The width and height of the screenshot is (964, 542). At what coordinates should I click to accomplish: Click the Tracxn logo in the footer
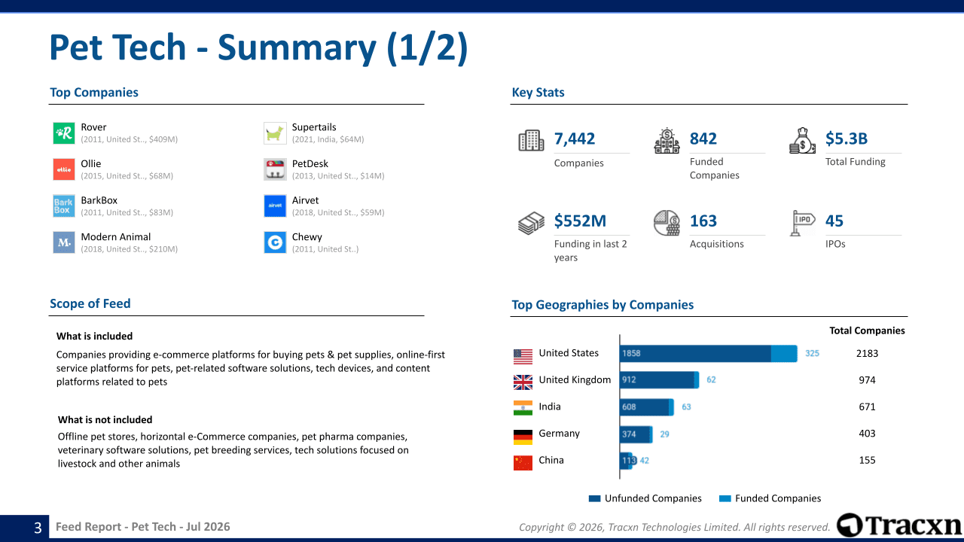point(899,525)
